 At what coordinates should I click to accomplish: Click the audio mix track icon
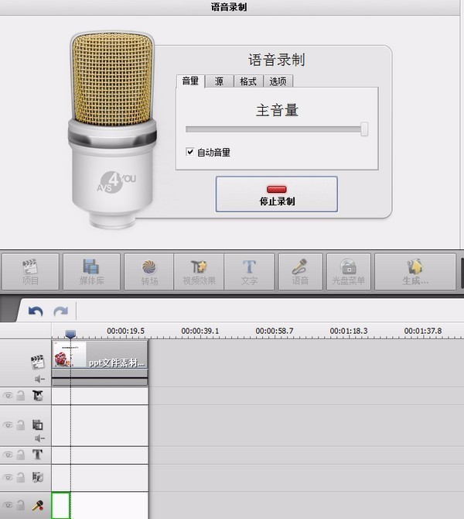(38, 477)
